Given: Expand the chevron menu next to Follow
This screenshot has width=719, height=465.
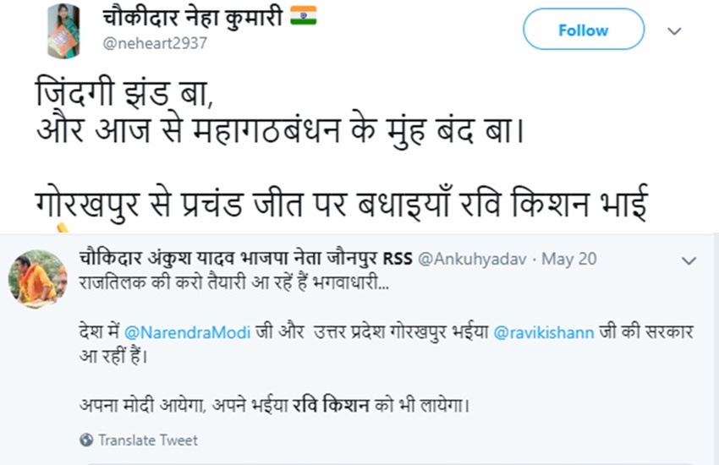Looking at the screenshot, I should (674, 30).
